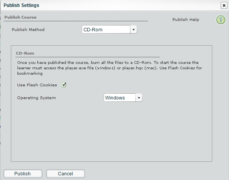Click the Publish Method label
The width and height of the screenshot is (229, 180).
pos(28,29)
